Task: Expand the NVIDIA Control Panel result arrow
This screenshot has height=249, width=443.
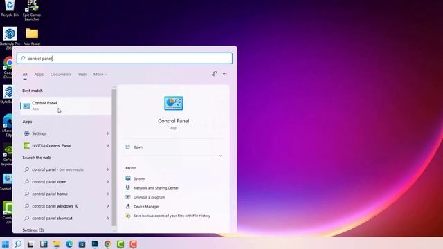Action: pos(108,146)
